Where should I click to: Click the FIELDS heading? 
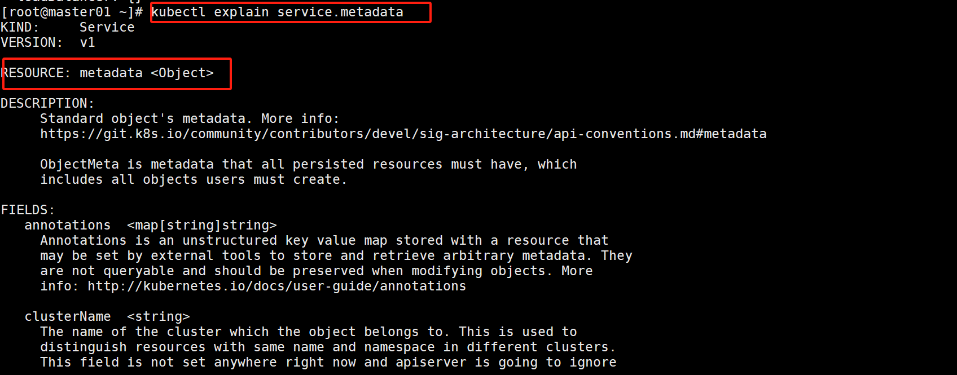pos(28,210)
